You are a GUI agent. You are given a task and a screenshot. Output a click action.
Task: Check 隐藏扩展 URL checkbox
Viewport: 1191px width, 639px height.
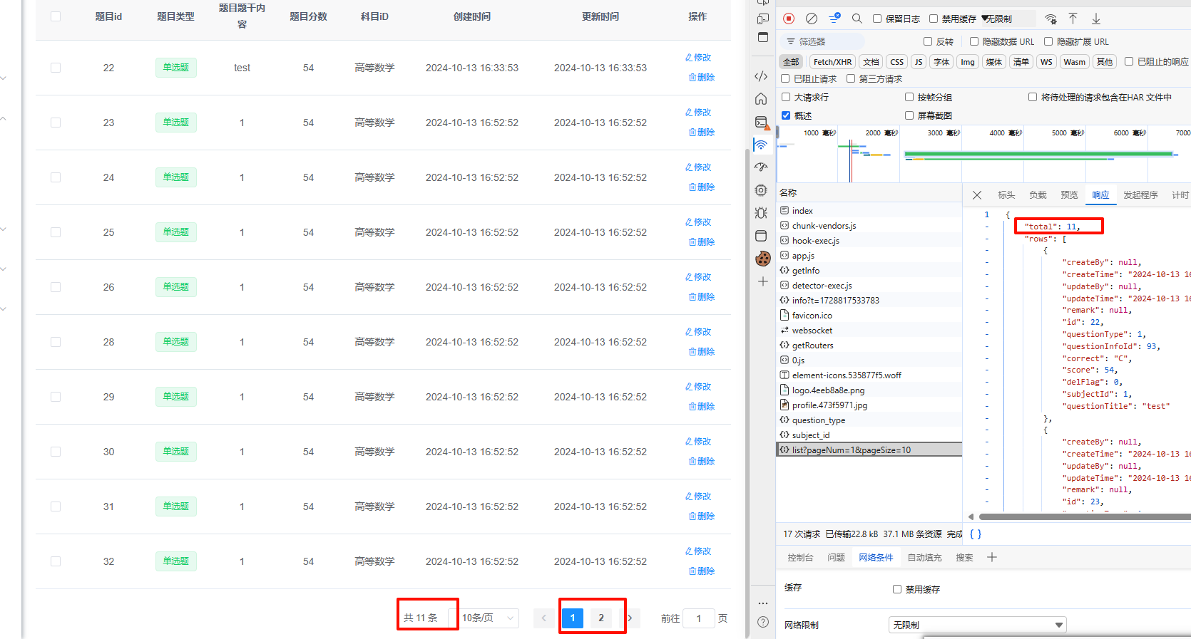point(1048,41)
